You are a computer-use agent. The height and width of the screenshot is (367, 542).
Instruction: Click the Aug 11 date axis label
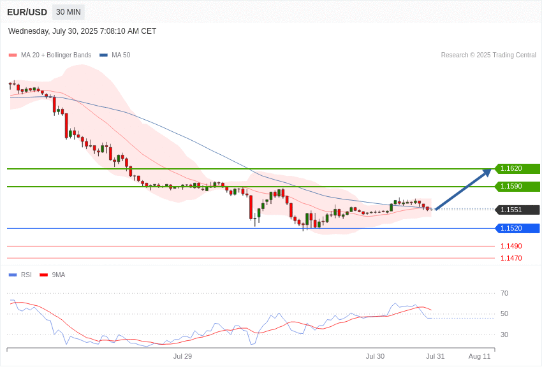[480, 356]
